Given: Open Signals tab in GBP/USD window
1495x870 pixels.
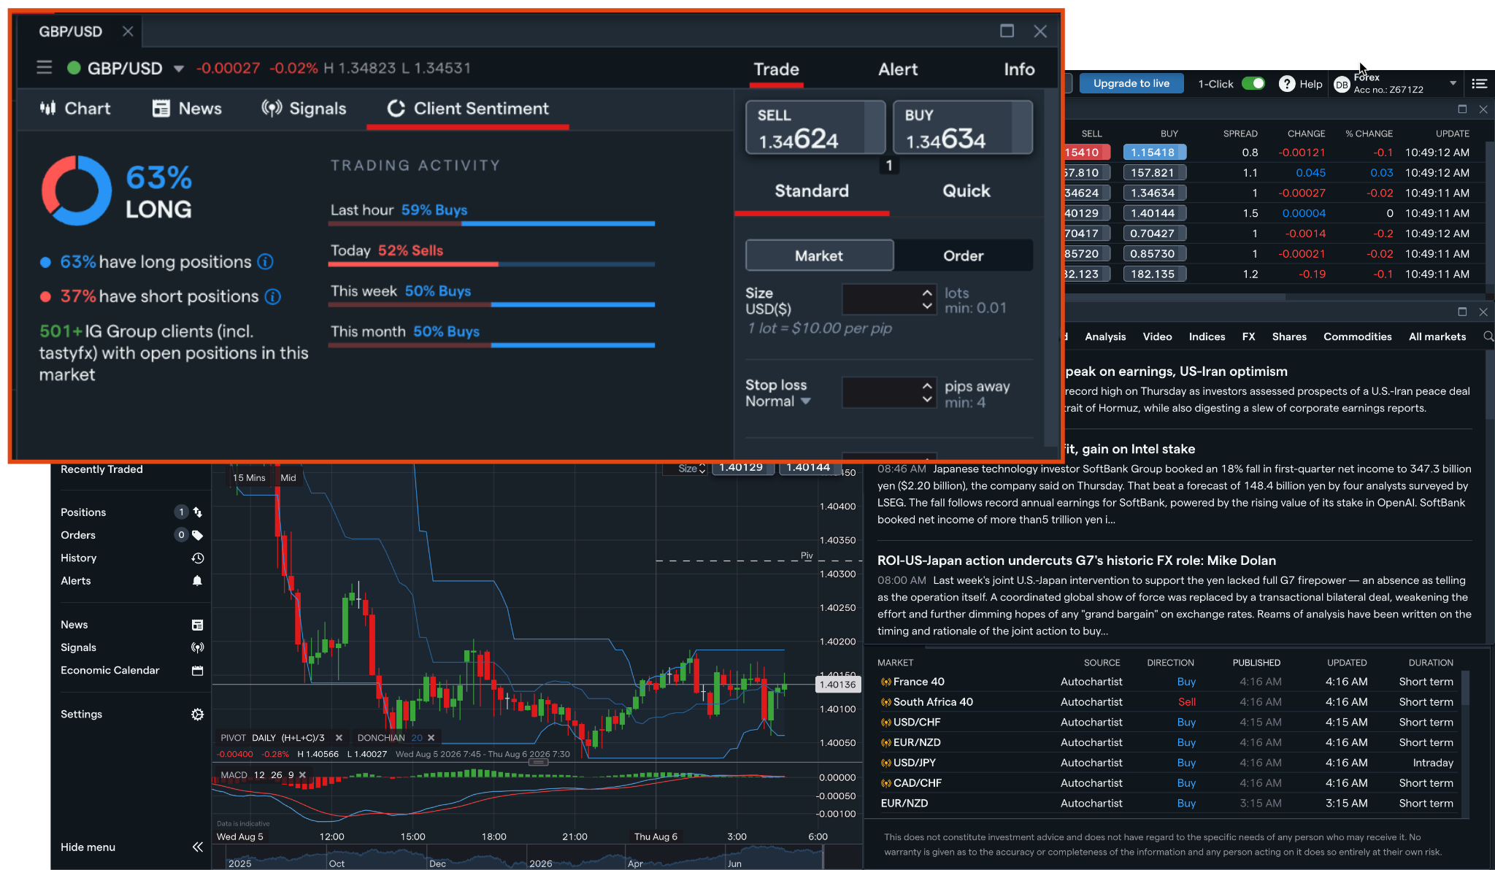Looking at the screenshot, I should click(304, 108).
